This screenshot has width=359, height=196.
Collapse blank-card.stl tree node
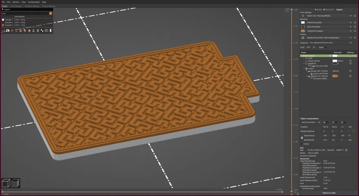coord(301,56)
